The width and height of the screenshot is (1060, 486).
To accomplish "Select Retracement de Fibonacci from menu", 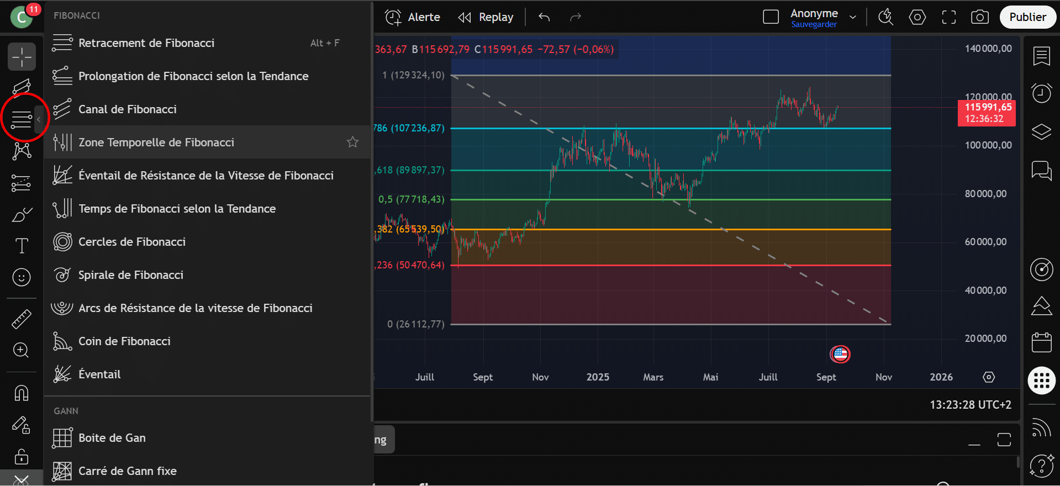I will (x=146, y=43).
